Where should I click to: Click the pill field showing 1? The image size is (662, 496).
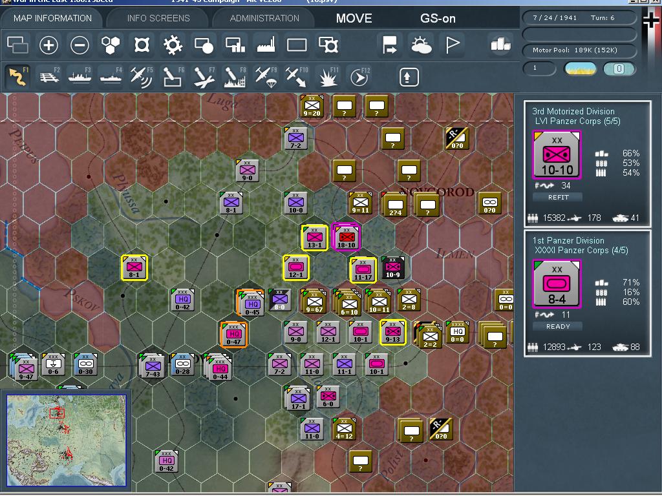540,68
